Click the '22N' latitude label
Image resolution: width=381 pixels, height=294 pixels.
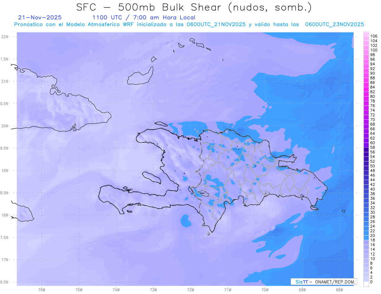(x=5, y=37)
